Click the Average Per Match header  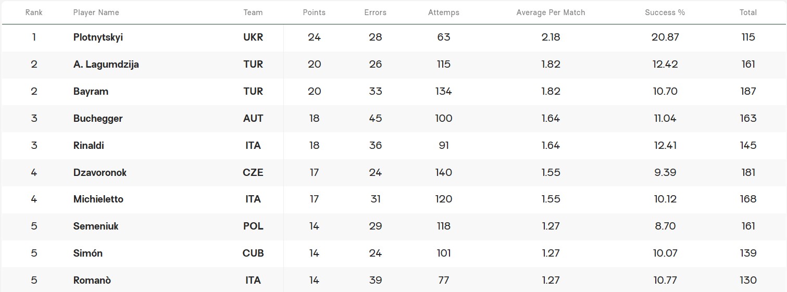(x=551, y=12)
